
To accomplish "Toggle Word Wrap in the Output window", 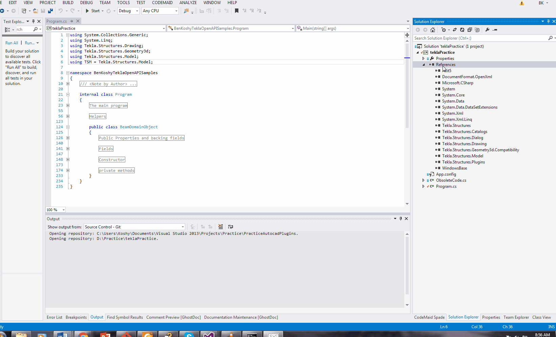I will pyautogui.click(x=231, y=227).
